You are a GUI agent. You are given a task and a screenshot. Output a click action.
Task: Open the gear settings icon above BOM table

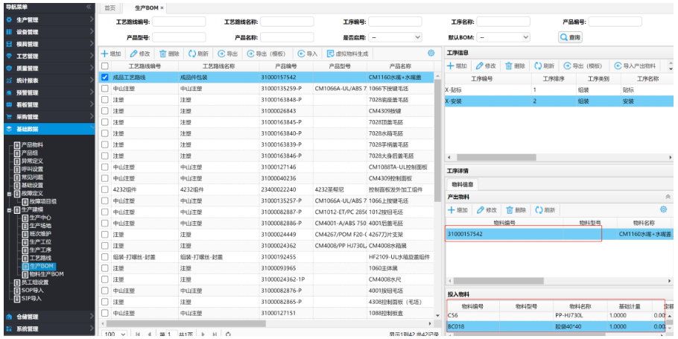[x=431, y=53]
